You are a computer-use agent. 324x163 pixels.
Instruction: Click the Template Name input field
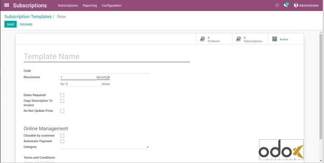pos(107,56)
